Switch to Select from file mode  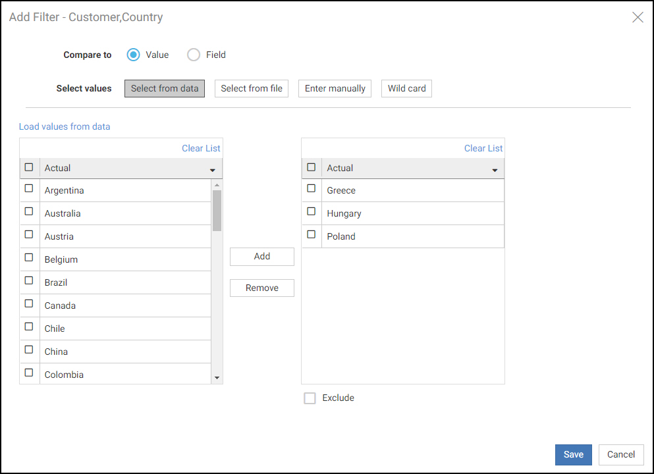[251, 88]
